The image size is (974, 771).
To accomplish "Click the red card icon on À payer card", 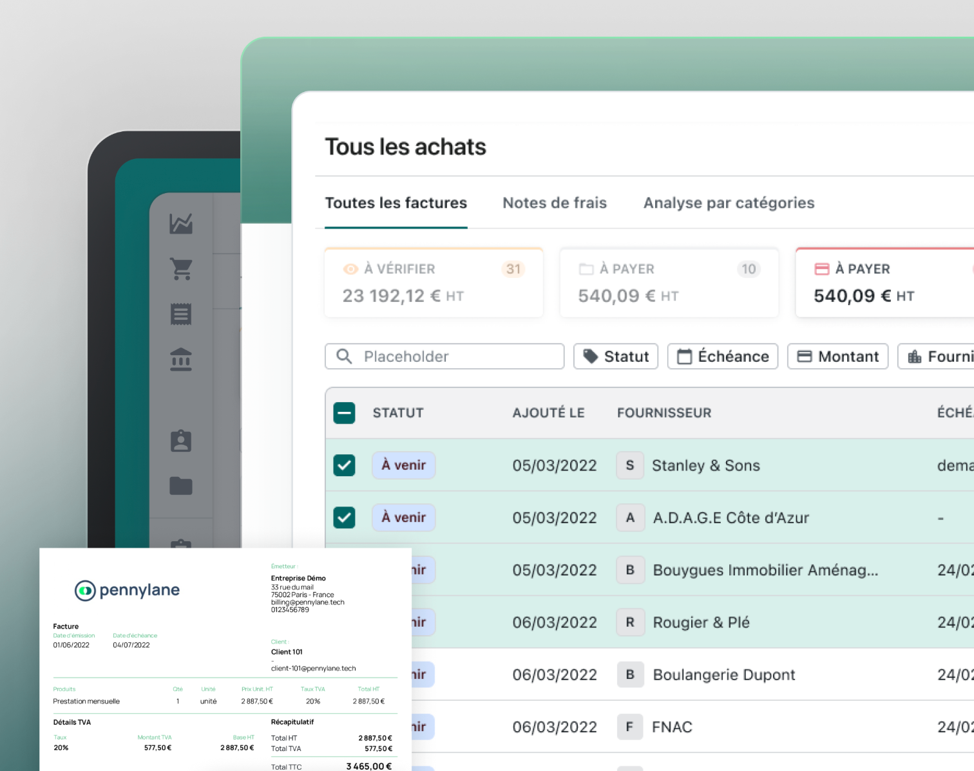I will pyautogui.click(x=822, y=269).
